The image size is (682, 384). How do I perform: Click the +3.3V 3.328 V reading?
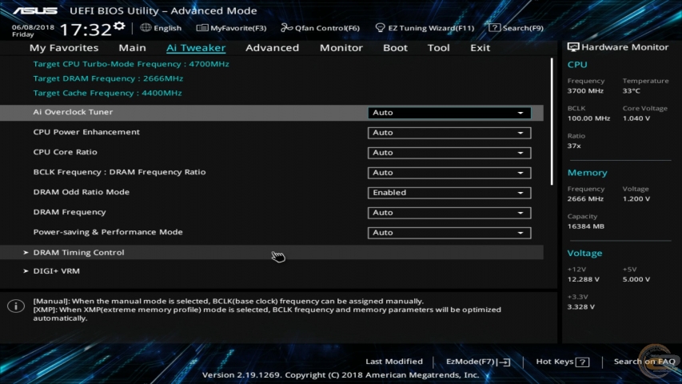coord(581,307)
